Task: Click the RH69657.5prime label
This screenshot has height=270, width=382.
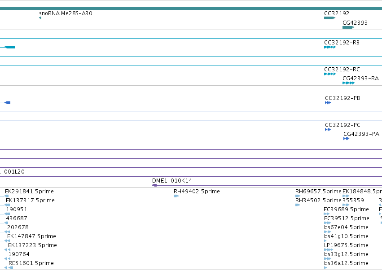Action: [x=318, y=192]
